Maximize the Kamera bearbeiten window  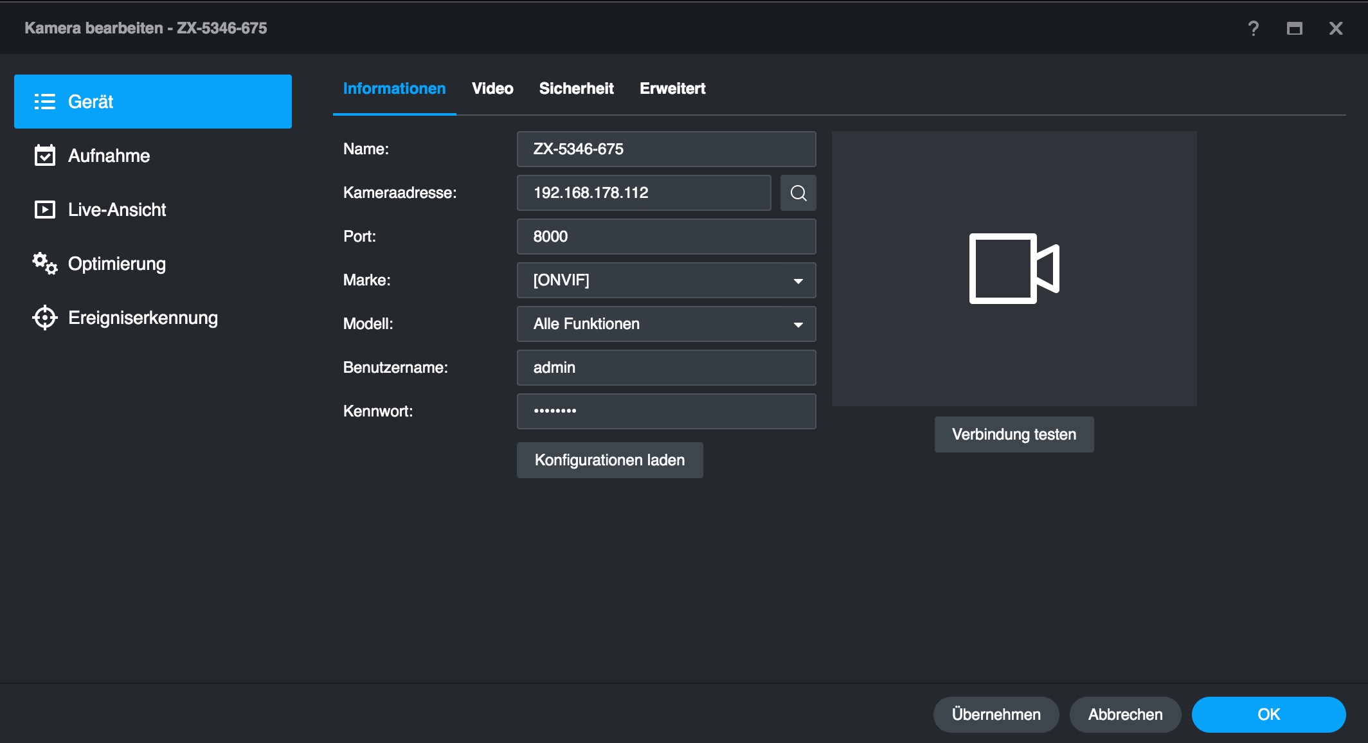point(1294,28)
